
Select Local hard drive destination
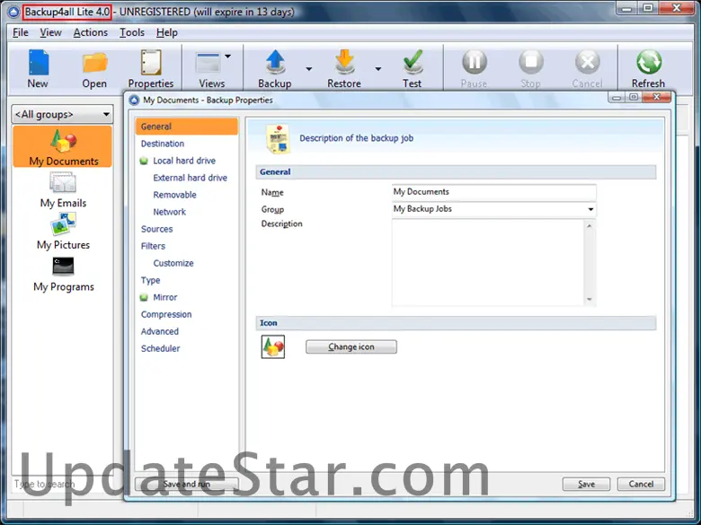coord(184,161)
